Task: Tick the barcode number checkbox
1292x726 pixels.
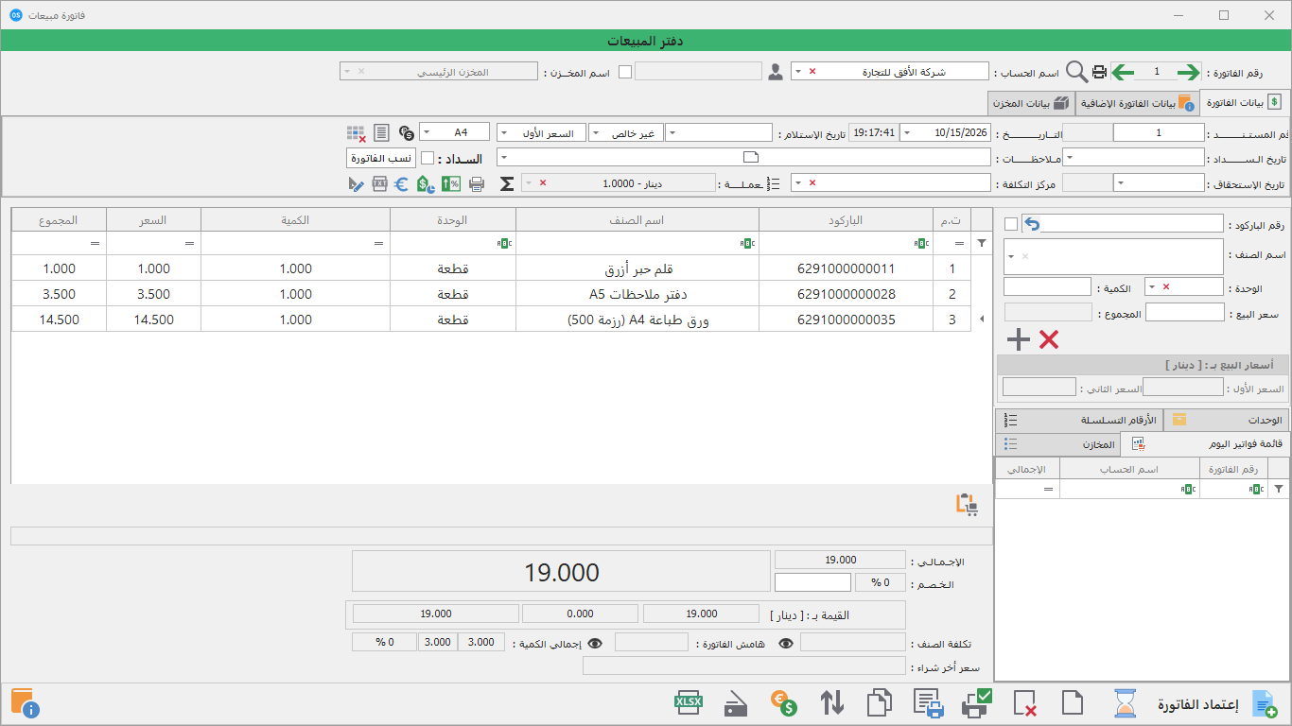Action: 1011,224
